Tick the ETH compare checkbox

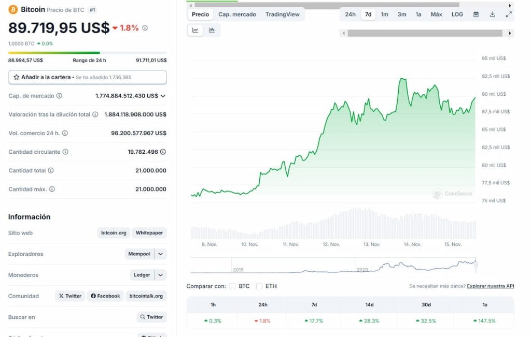(x=259, y=286)
